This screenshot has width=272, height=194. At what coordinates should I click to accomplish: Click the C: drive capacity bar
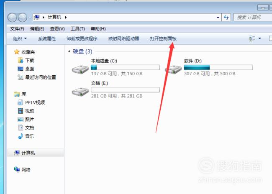[125, 67]
